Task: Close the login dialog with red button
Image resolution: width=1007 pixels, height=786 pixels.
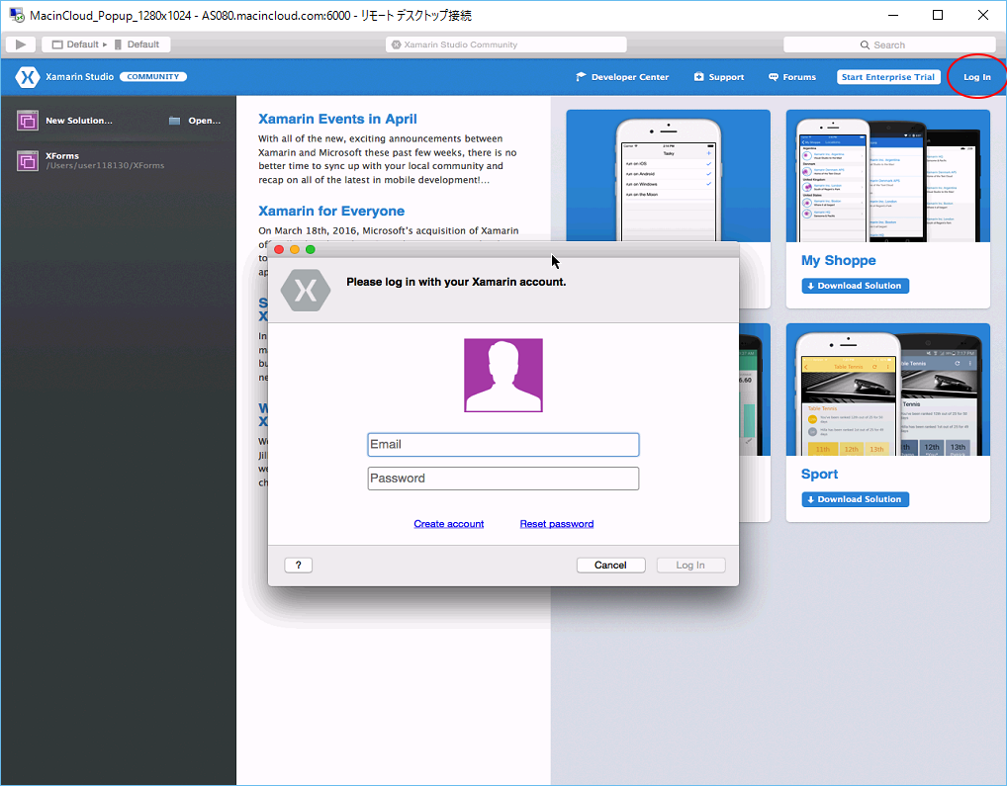Action: (x=279, y=249)
